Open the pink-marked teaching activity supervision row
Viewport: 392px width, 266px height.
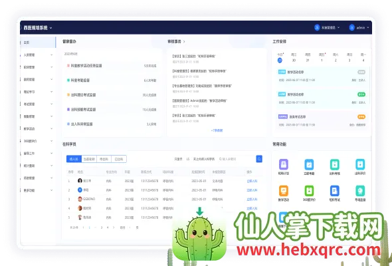point(112,66)
